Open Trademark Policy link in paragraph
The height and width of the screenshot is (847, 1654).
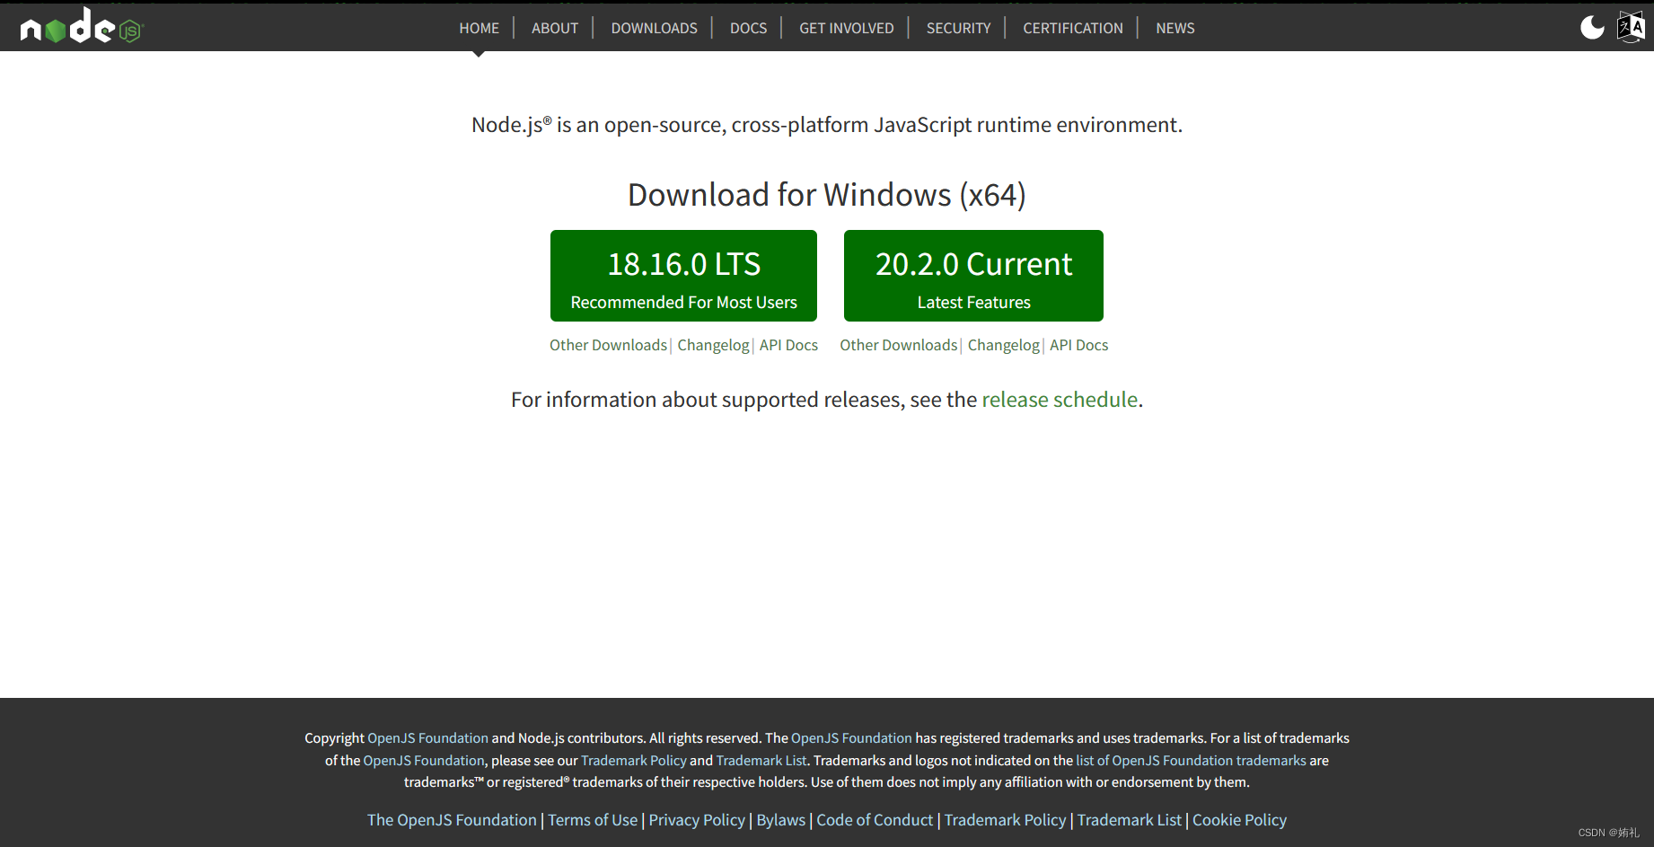(634, 760)
